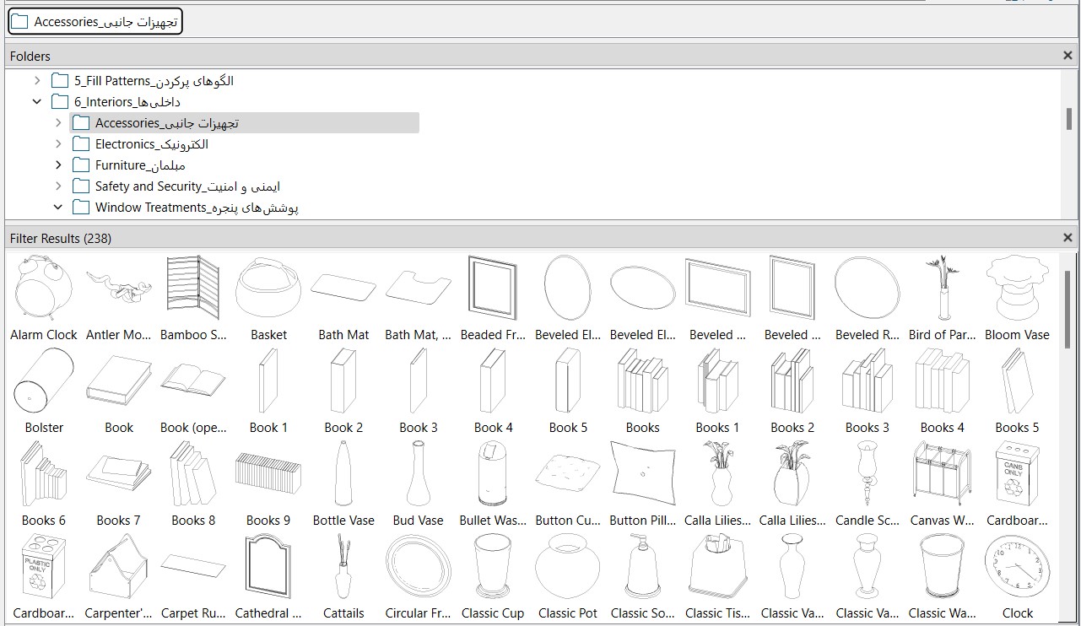Select the Alarm Clock thumbnail

point(43,289)
